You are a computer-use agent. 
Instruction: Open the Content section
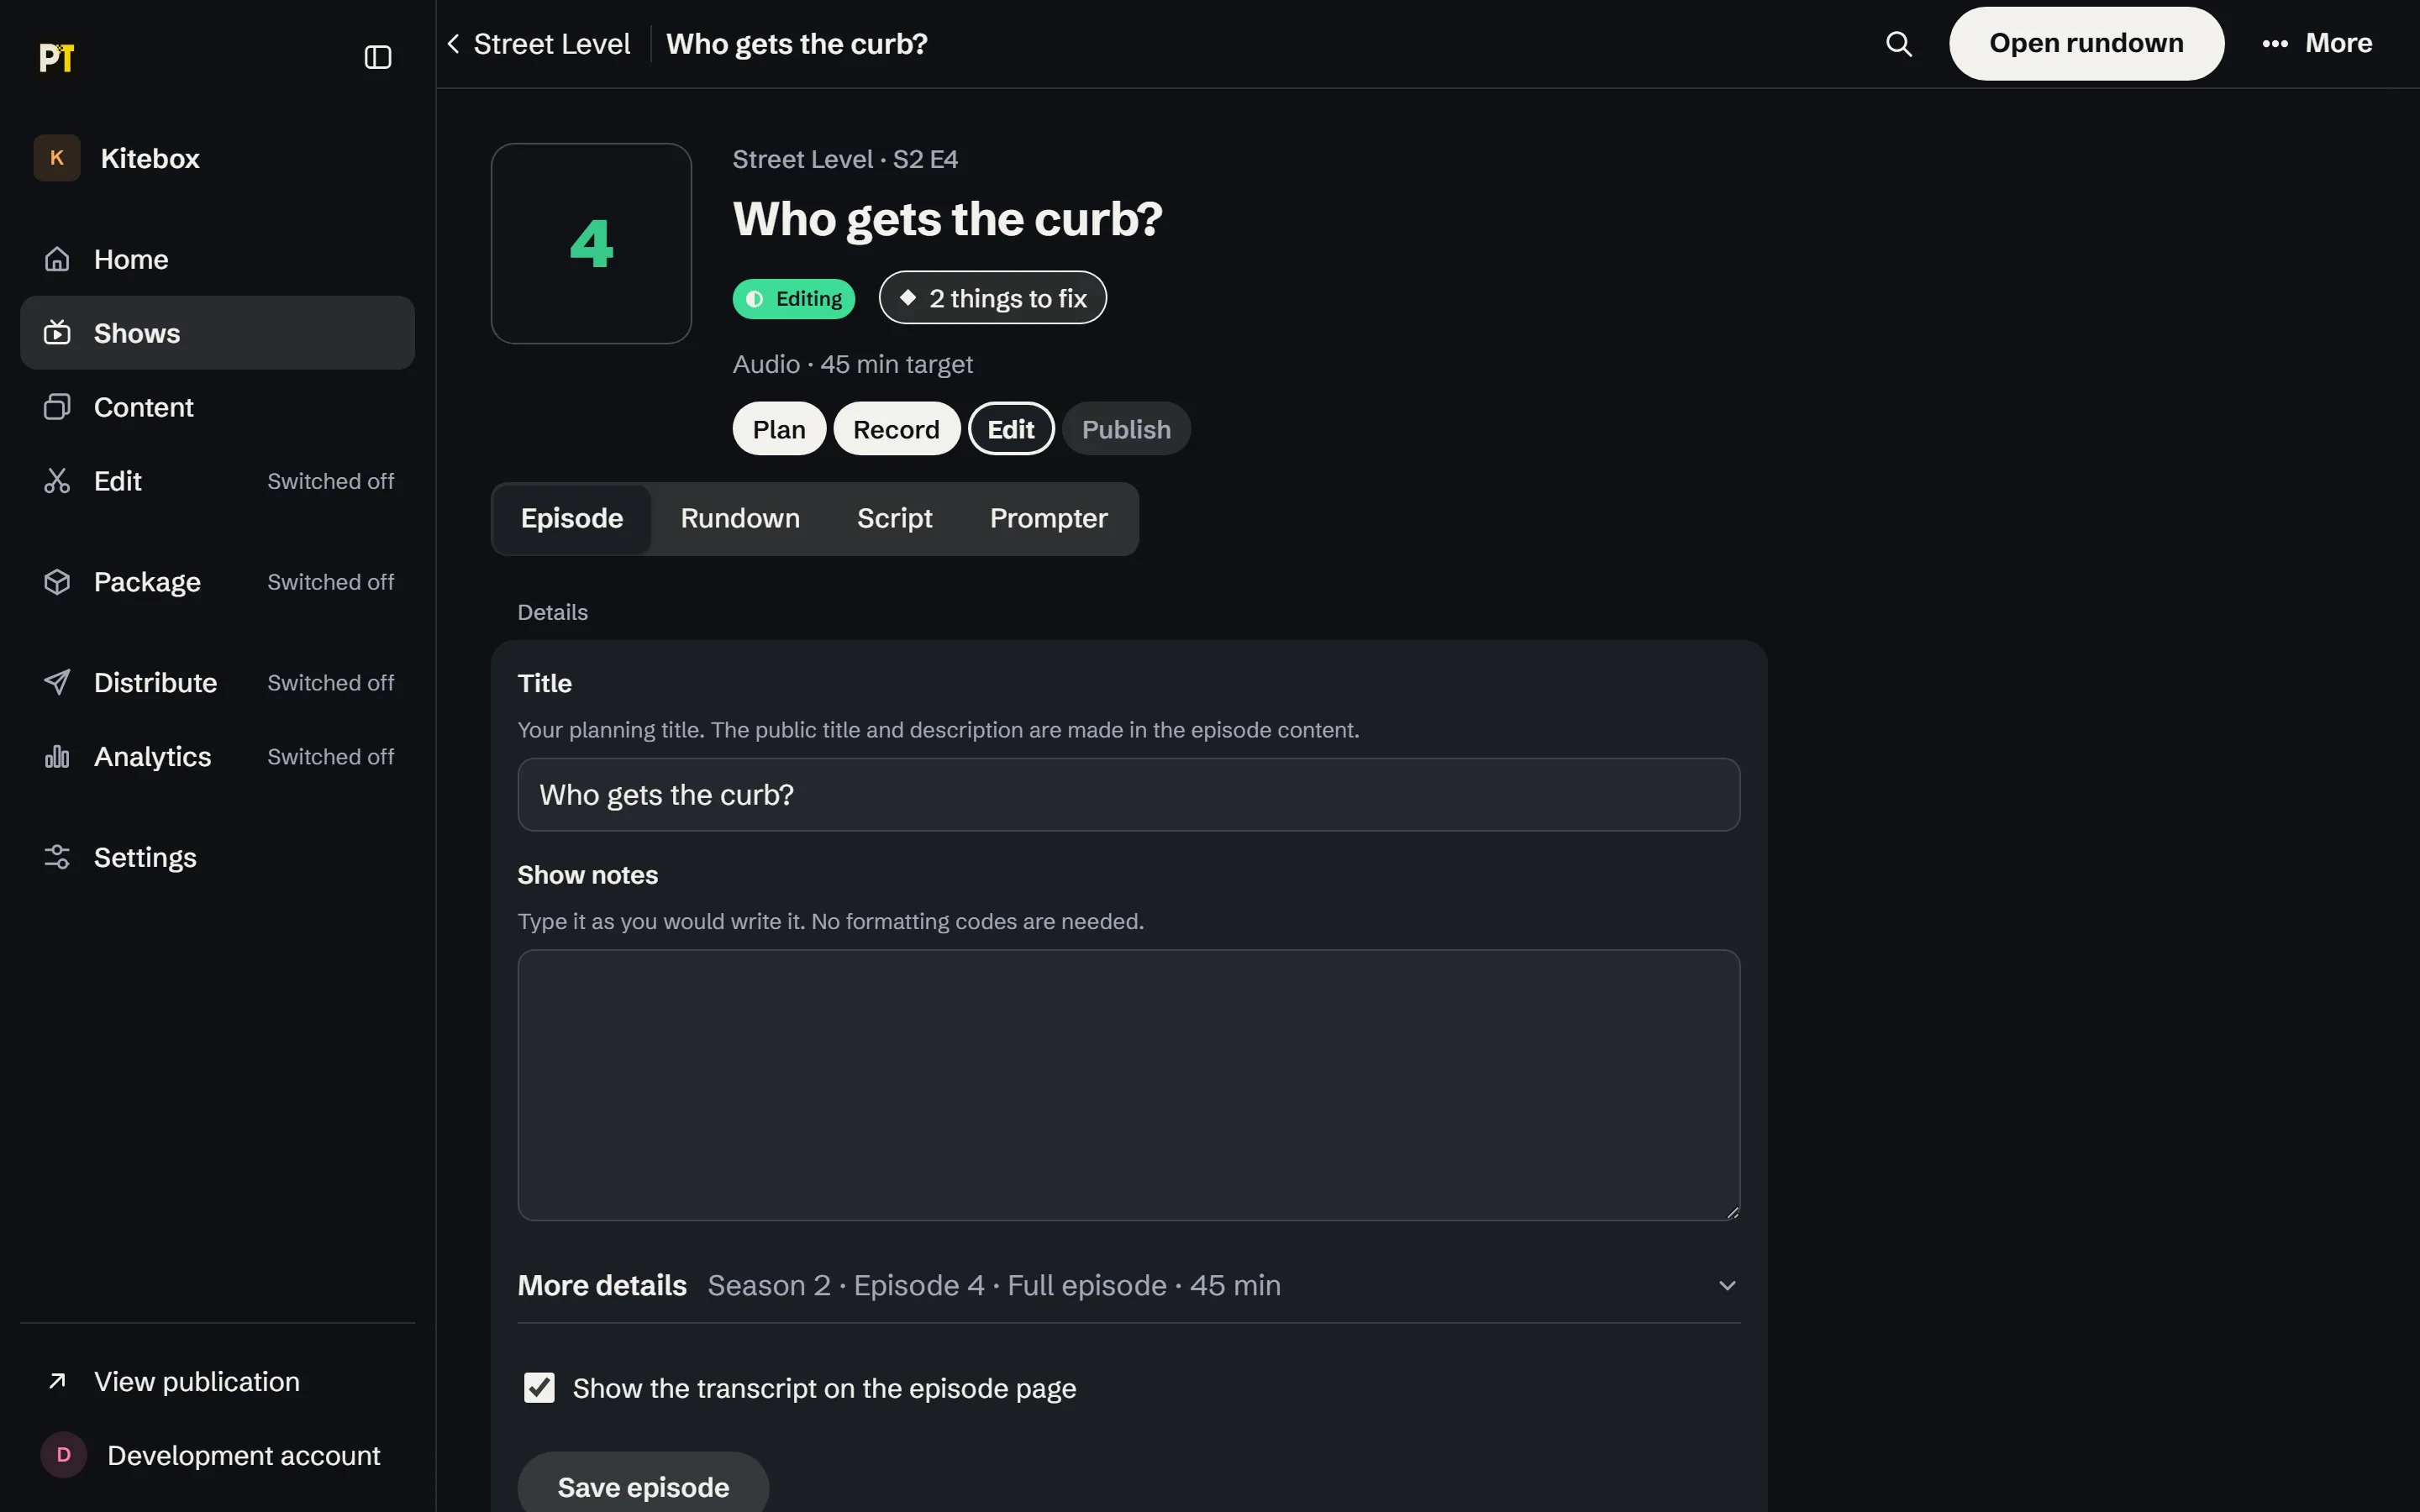(x=217, y=407)
